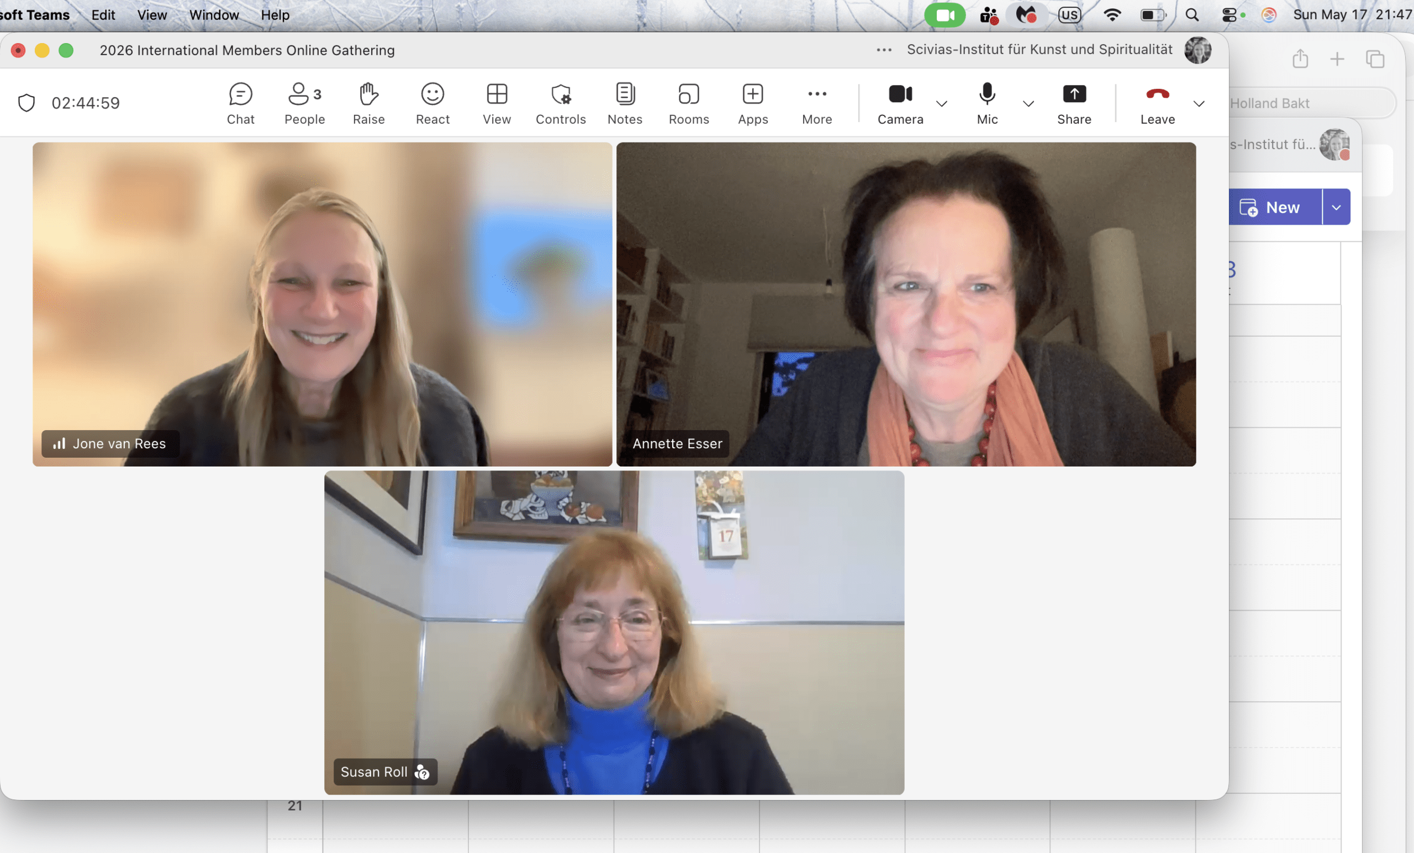Click the account avatar in background window
Screen dimensions: 1414x853
pos(1334,144)
